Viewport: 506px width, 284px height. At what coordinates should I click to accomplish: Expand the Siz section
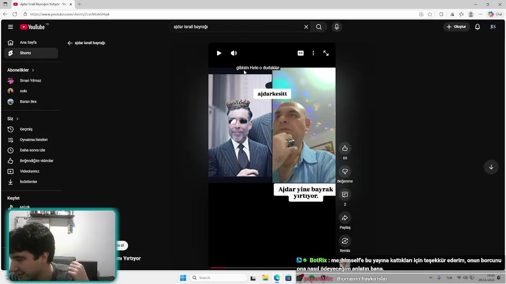point(13,119)
